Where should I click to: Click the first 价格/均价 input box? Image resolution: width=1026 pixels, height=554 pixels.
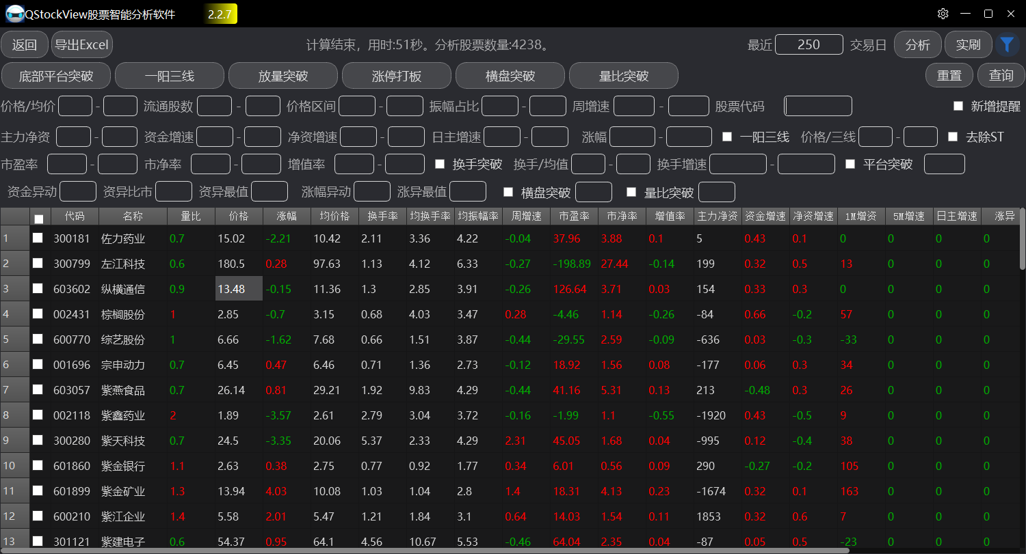76,106
